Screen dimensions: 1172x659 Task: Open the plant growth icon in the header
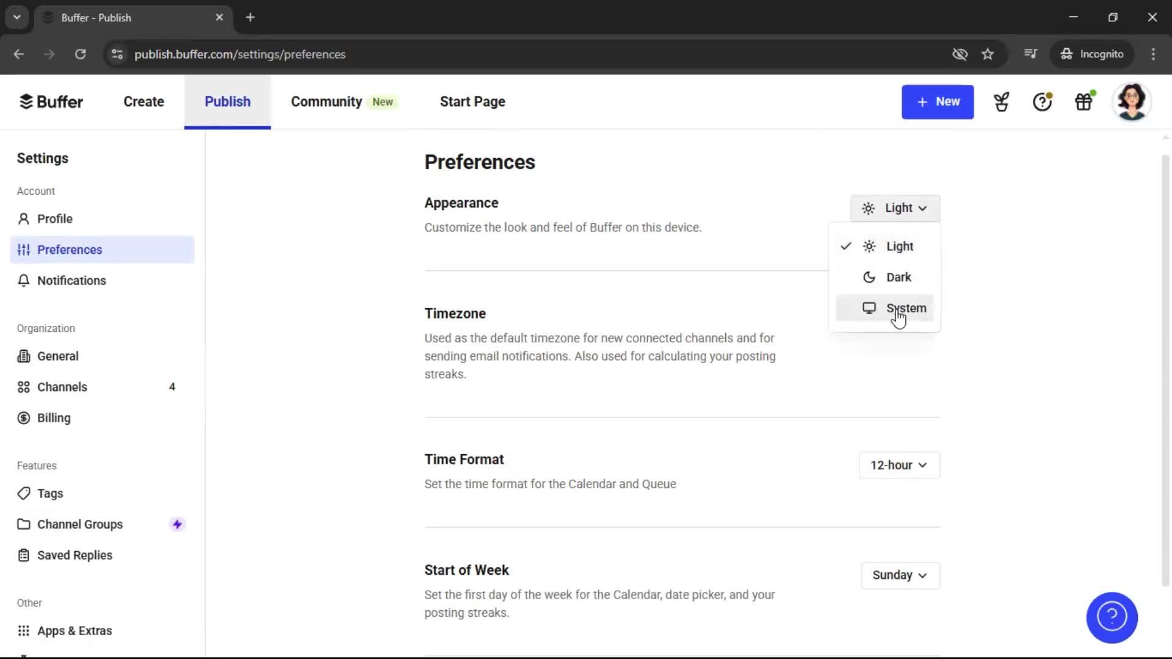point(1001,102)
